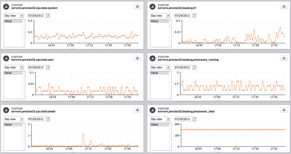This screenshot has height=154, width=291.
Task: Select Value series in loadavg.processes_running legend
Action: (160, 73)
